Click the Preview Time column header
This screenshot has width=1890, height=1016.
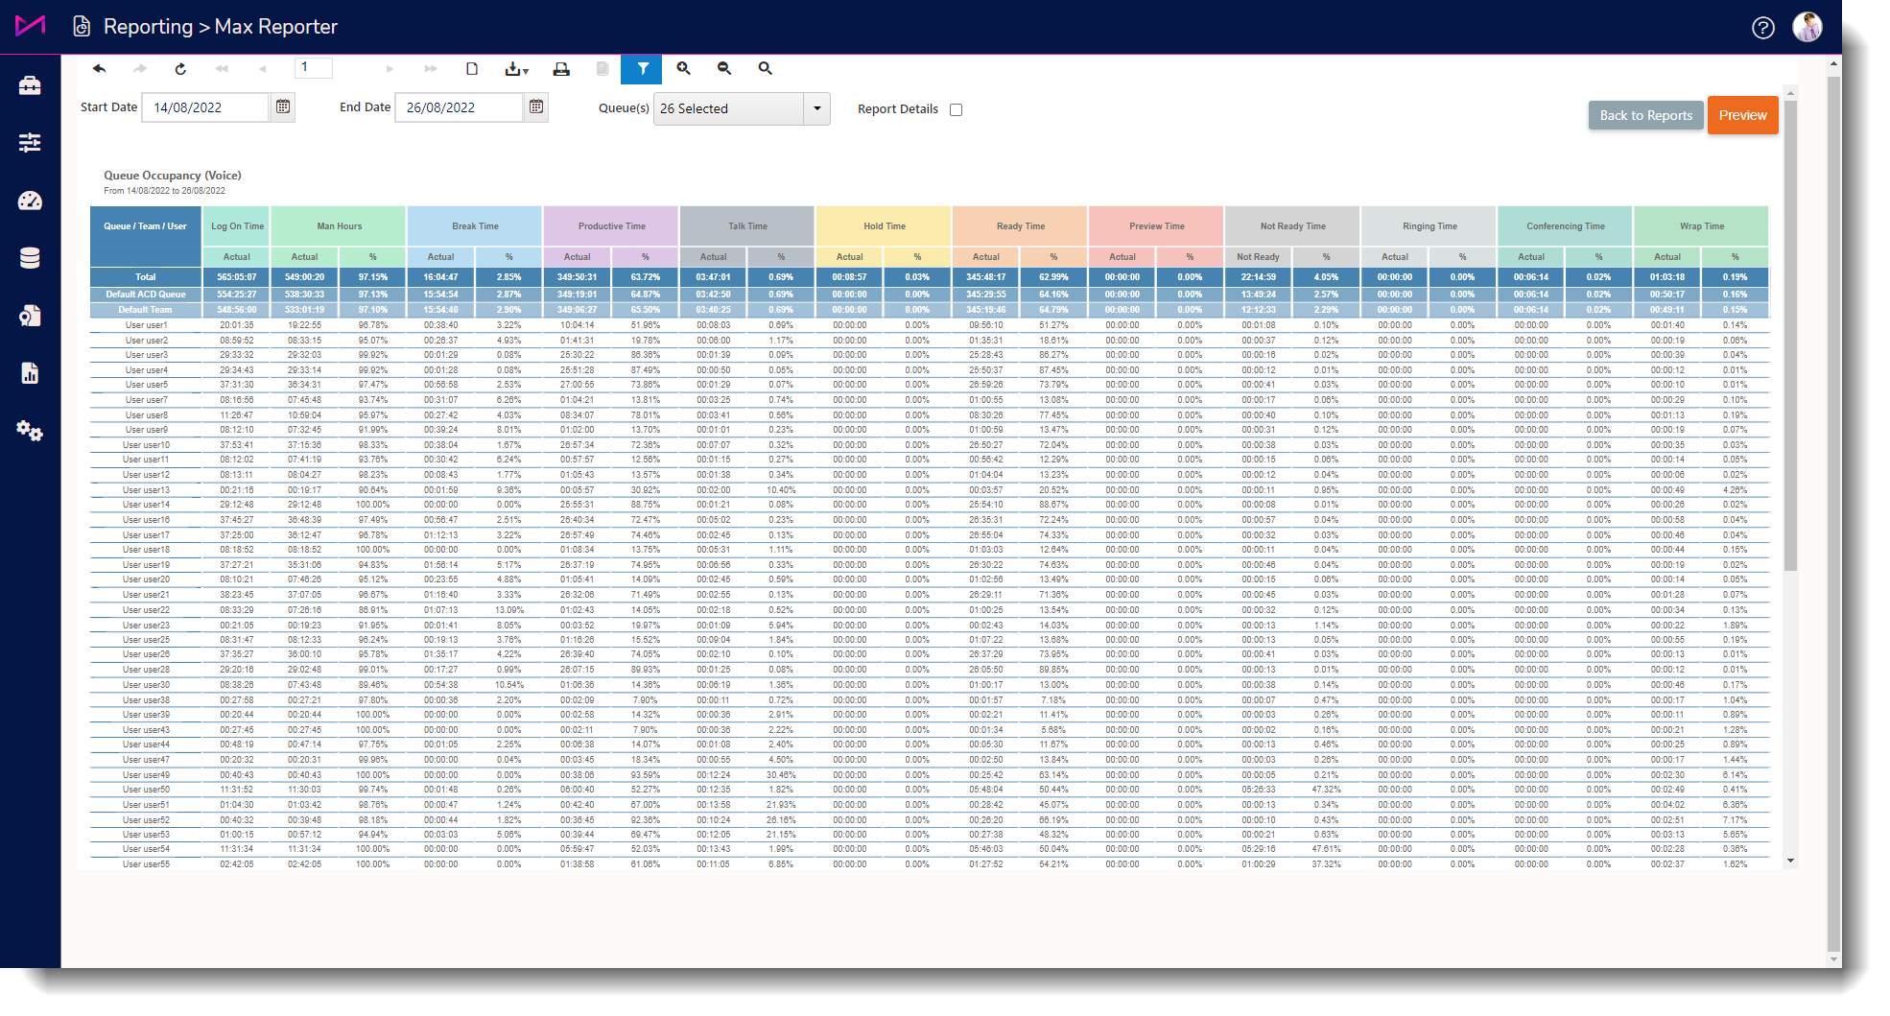(x=1156, y=226)
